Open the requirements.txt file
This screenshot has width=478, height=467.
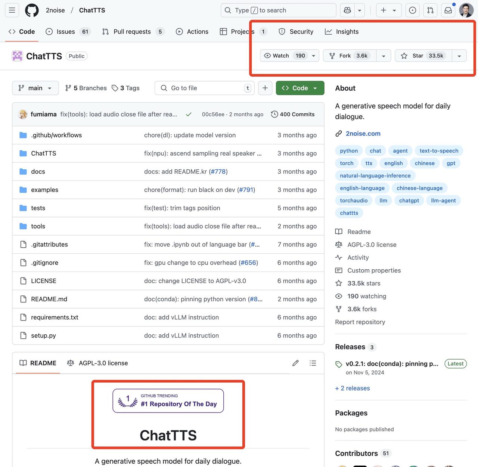click(55, 317)
